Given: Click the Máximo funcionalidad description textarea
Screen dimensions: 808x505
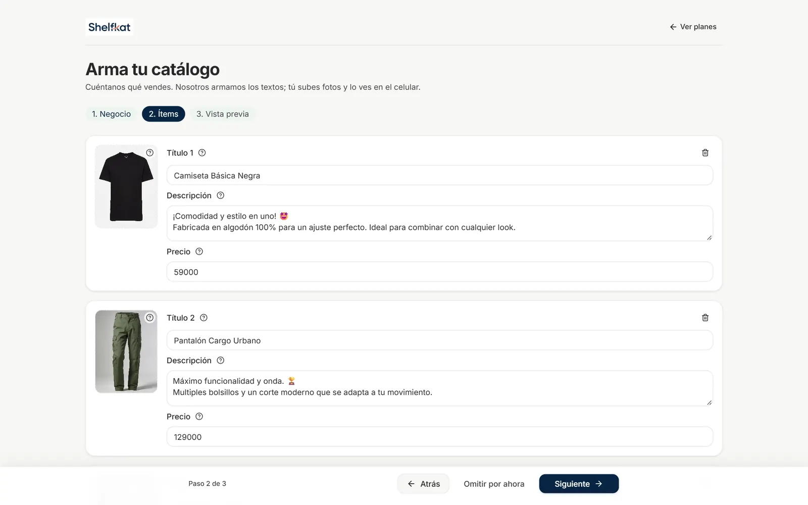Looking at the screenshot, I should coord(440,388).
